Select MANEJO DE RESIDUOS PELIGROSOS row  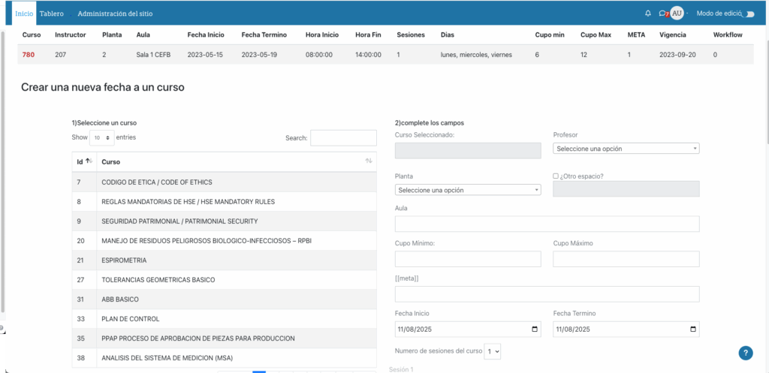pos(224,241)
